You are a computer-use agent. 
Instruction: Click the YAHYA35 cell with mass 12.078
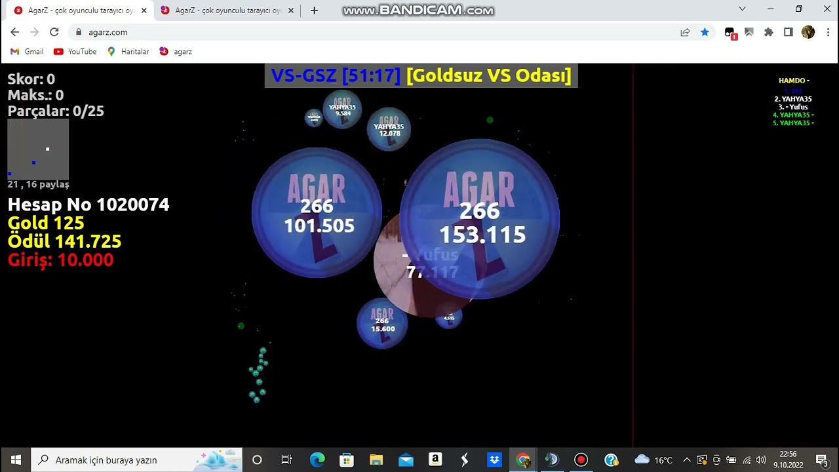tap(389, 129)
